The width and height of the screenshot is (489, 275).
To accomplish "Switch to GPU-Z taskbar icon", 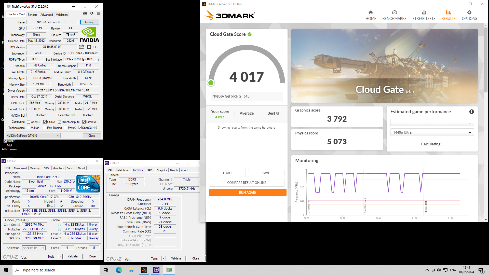I will (x=169, y=270).
